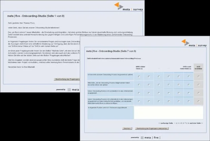Image resolution: width=210 pixels, height=141 pixels.
Task: Jump to page 9 in pagination
Action: tap(189, 123)
